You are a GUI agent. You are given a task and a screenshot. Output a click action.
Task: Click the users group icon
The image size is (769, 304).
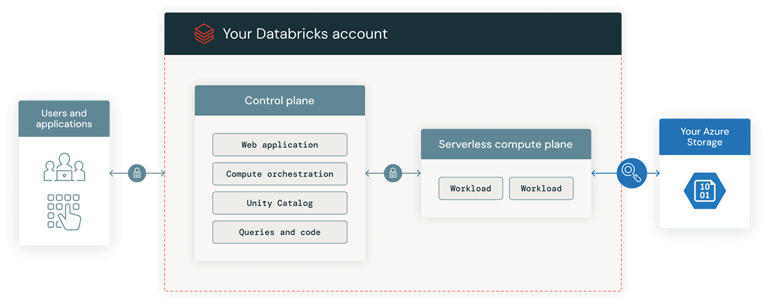(x=64, y=168)
